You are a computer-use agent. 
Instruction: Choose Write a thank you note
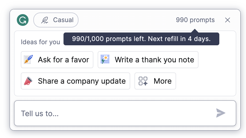click(148, 60)
